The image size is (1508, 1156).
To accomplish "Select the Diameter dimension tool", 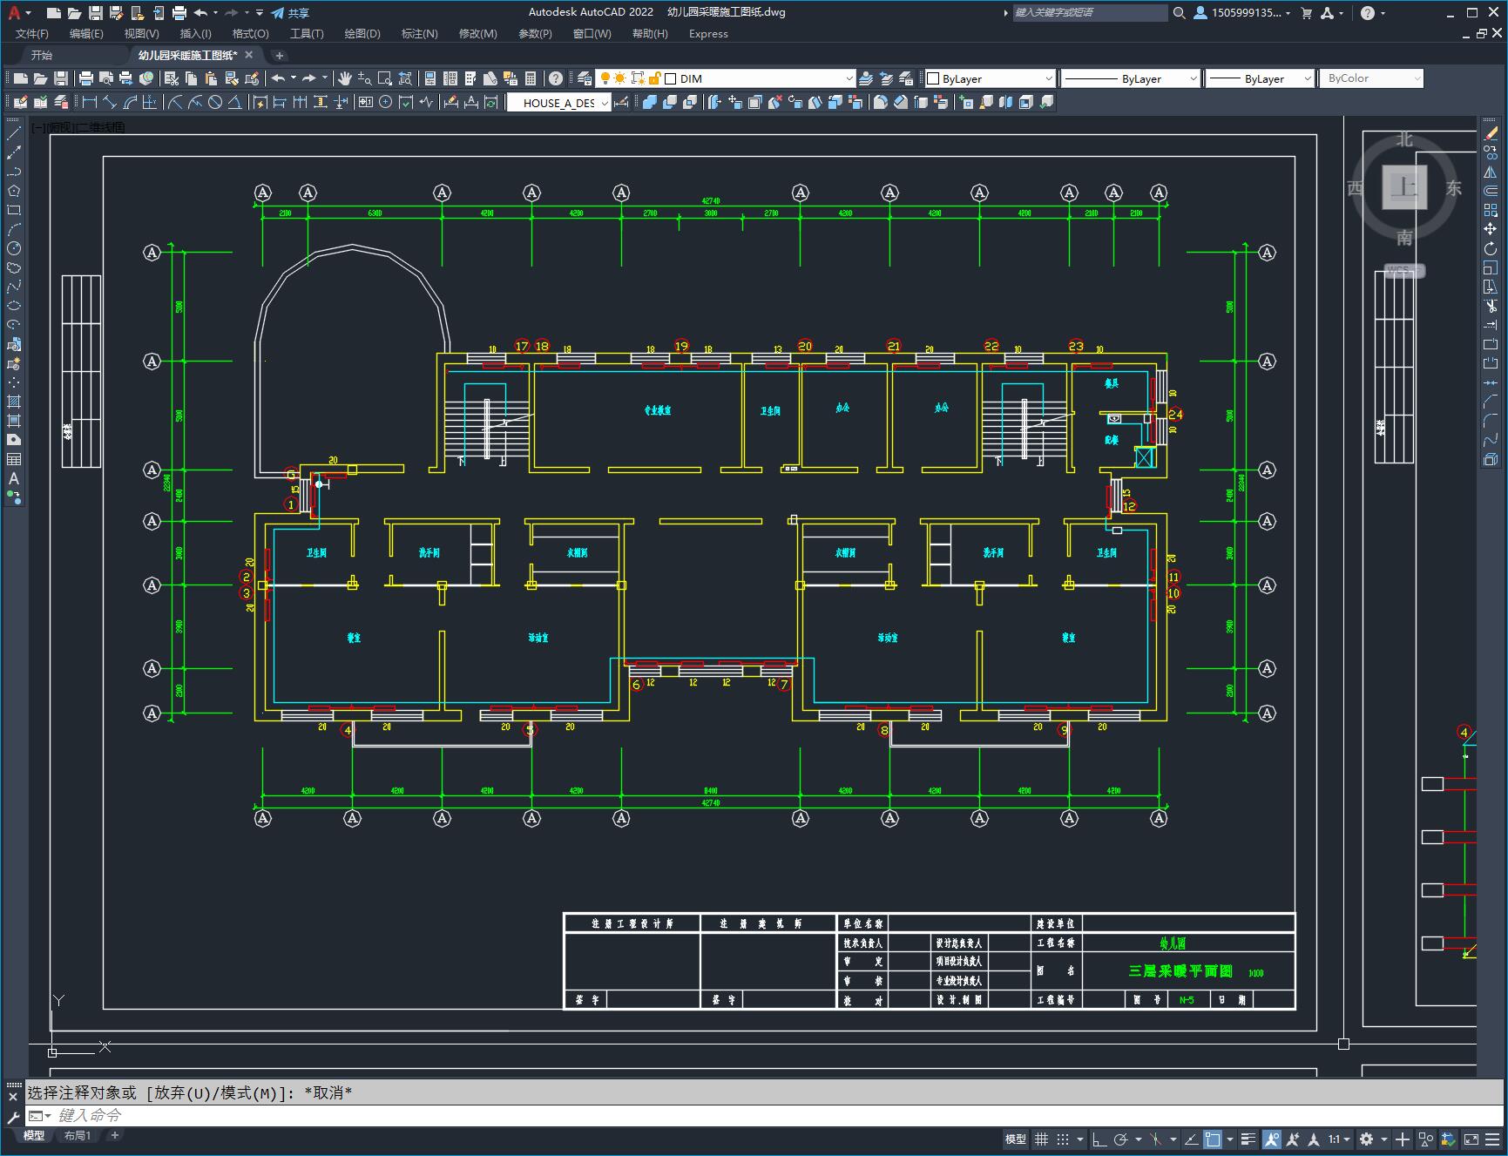I will [215, 102].
